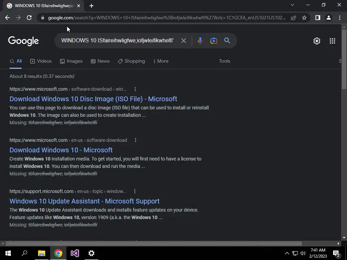This screenshot has width=347, height=260.
Task: Open options for the Disc Image result
Action: pyautogui.click(x=135, y=89)
